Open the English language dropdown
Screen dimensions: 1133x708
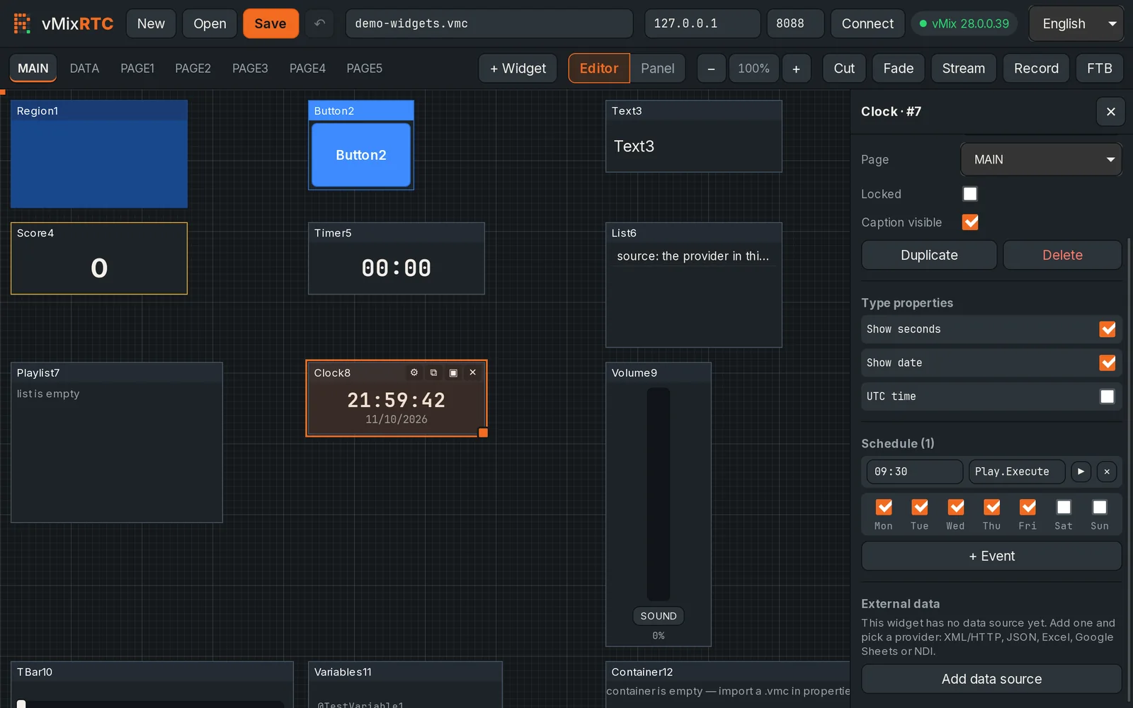(1076, 23)
